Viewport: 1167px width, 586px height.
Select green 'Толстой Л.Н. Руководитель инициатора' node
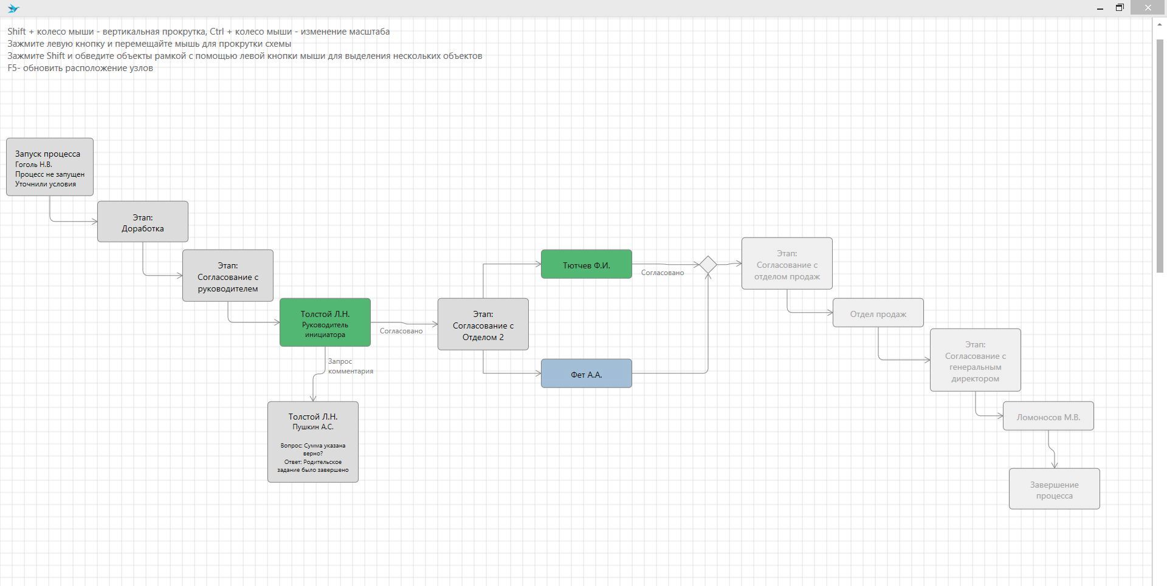click(325, 322)
